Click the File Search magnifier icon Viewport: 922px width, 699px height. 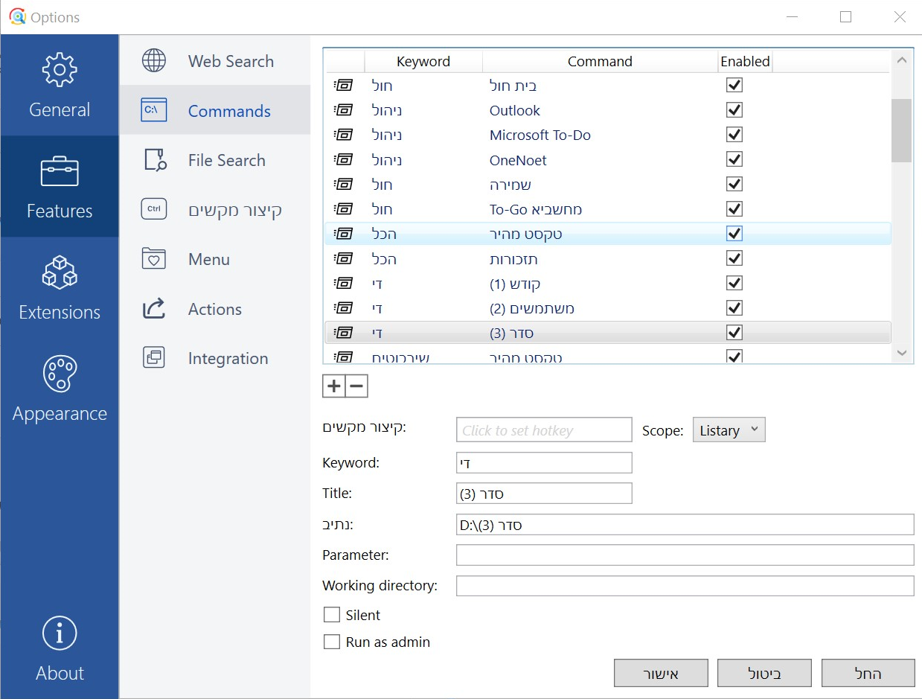(x=154, y=160)
